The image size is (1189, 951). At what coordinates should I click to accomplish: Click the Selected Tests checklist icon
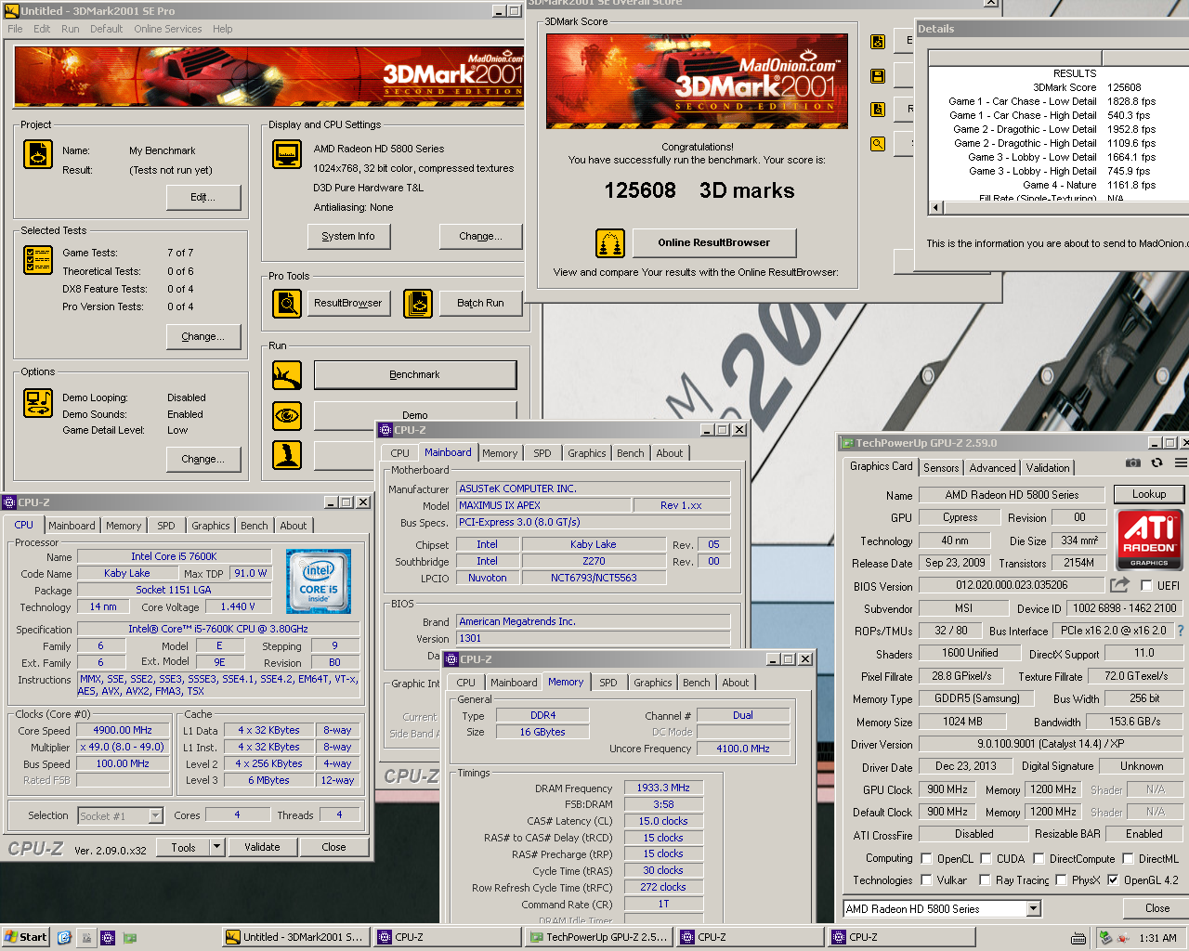coord(38,260)
